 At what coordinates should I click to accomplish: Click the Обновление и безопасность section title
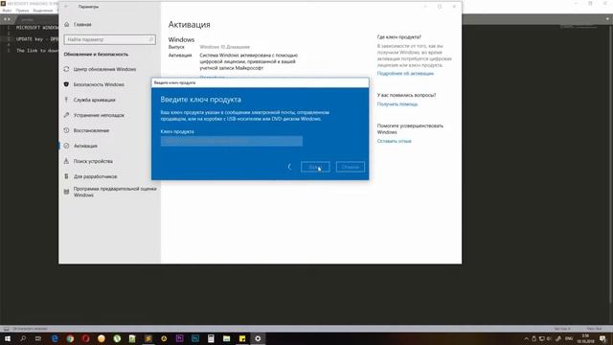(96, 55)
